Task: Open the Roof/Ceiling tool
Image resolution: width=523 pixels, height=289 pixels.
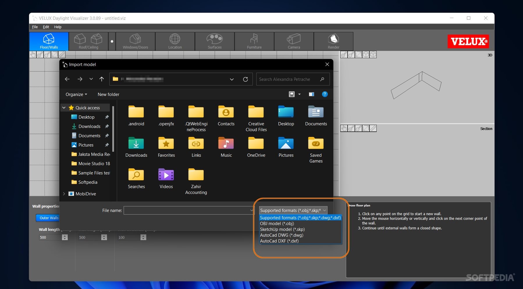Action: click(x=88, y=41)
